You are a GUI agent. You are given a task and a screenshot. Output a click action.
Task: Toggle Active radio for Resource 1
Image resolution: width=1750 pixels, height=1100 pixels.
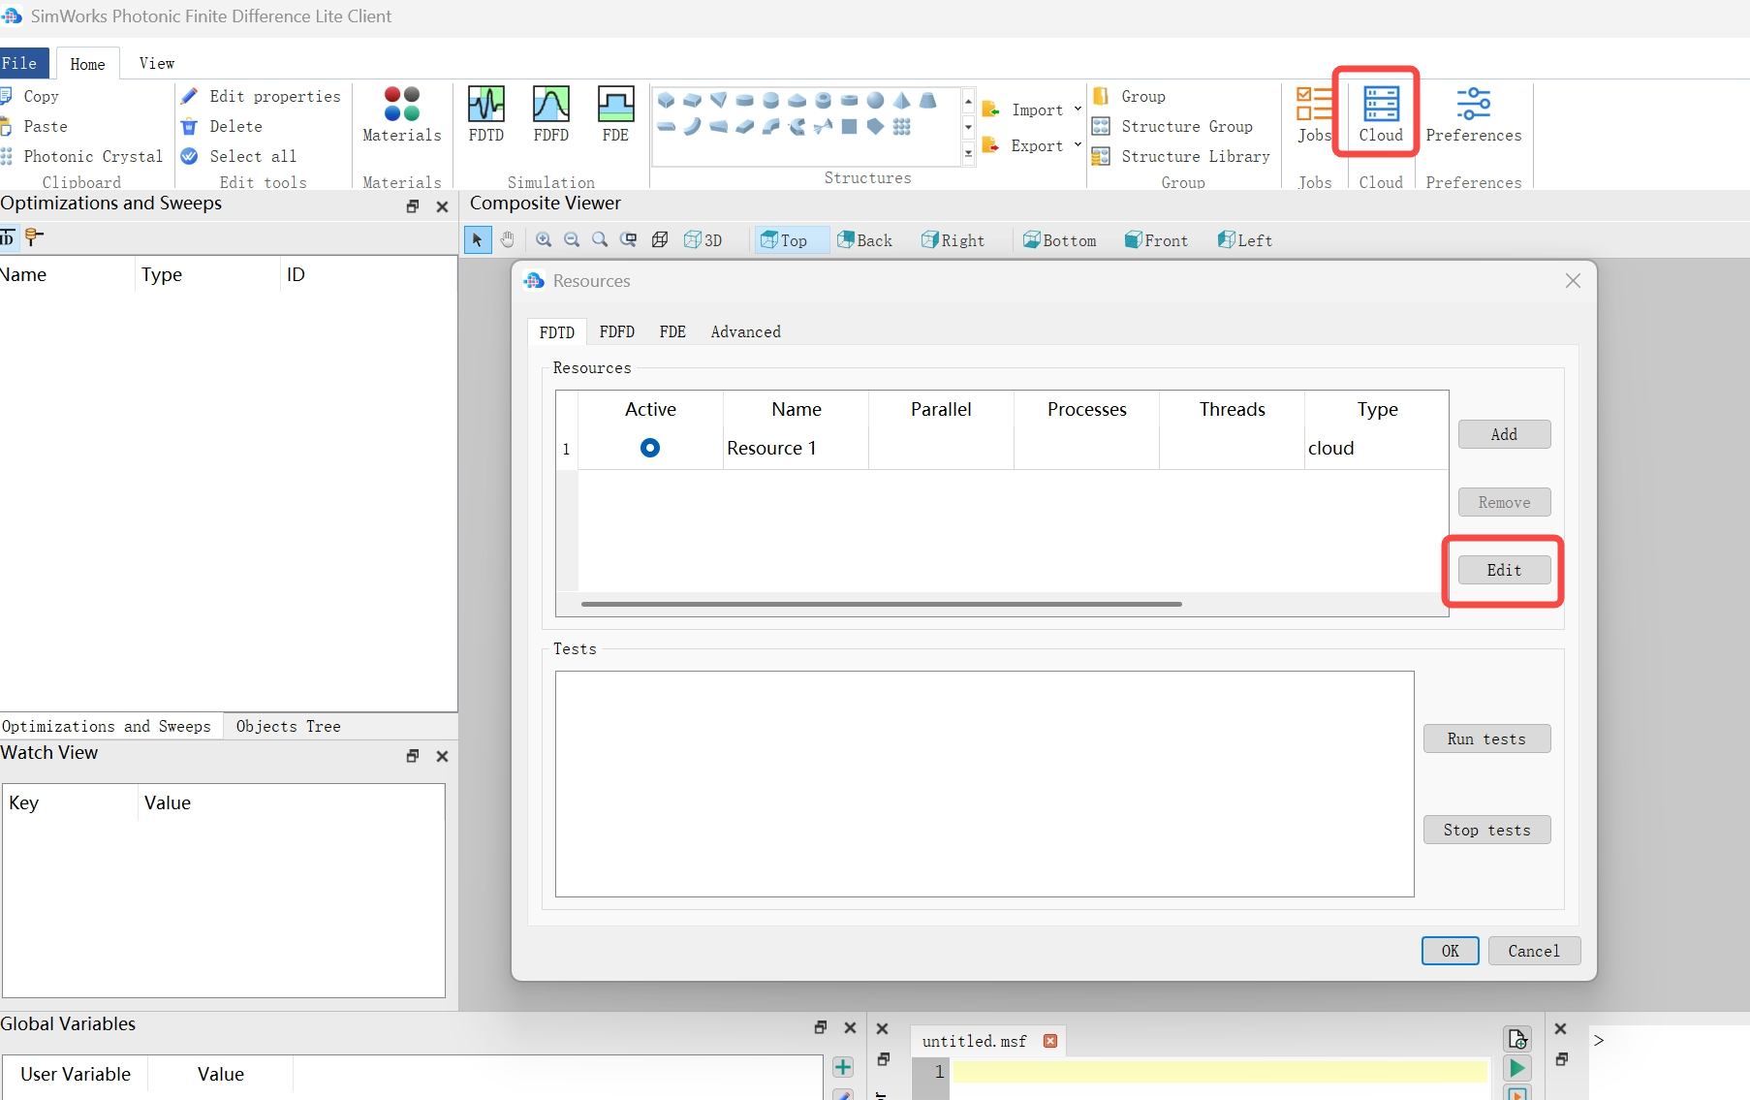[650, 448]
